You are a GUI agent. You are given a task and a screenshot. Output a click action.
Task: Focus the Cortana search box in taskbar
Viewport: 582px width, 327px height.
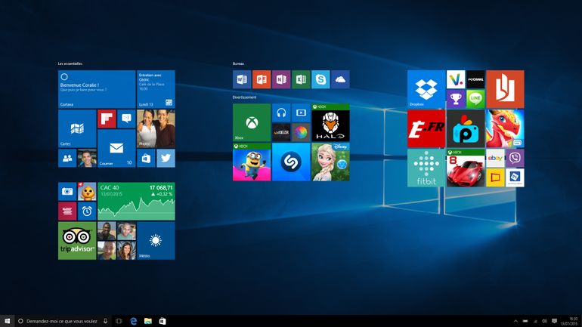point(63,321)
